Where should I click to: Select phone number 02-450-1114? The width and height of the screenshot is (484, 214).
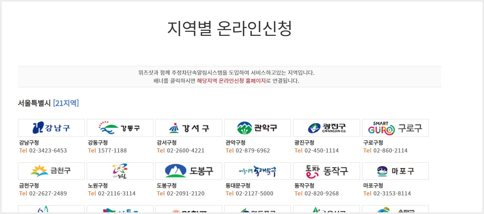point(321,150)
